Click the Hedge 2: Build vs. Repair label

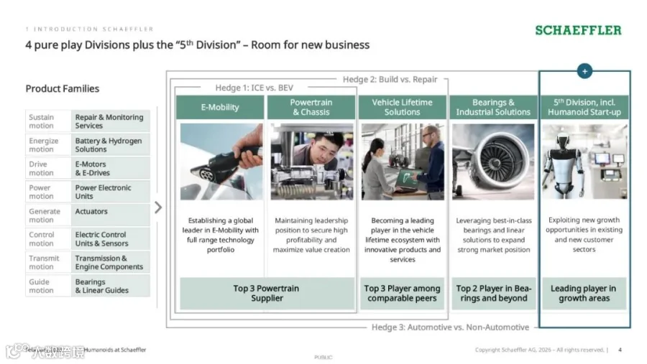tap(390, 79)
